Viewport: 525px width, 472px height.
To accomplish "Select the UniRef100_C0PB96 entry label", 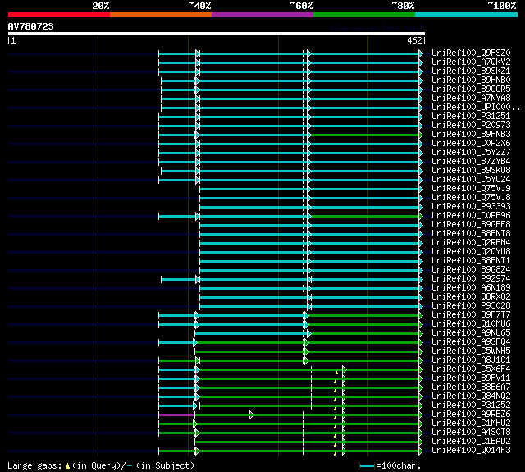I will (x=471, y=216).
